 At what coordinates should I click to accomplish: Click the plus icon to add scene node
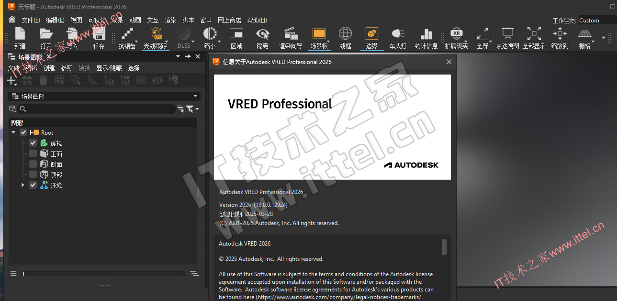tap(11, 80)
